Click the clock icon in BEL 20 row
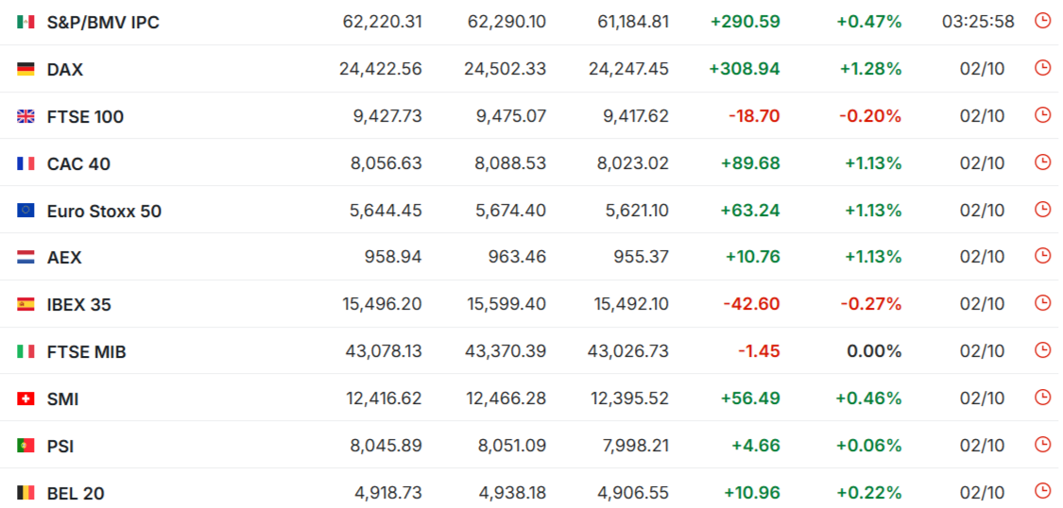This screenshot has height=508, width=1063. (x=1042, y=491)
